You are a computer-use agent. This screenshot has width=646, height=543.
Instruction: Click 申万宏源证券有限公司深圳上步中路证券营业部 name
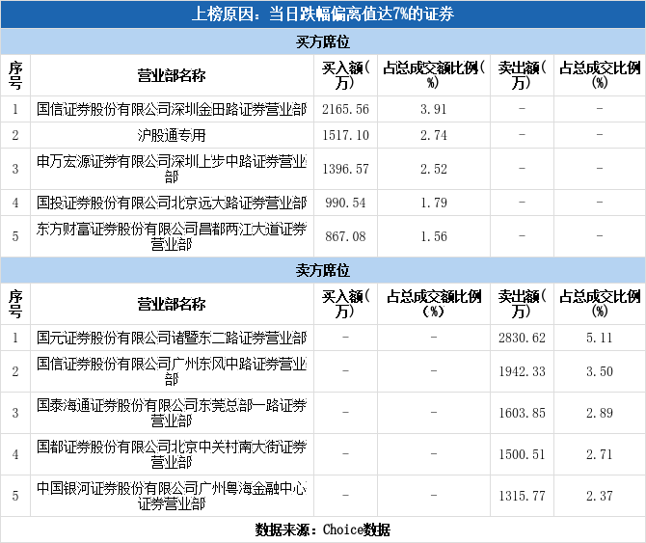point(172,169)
